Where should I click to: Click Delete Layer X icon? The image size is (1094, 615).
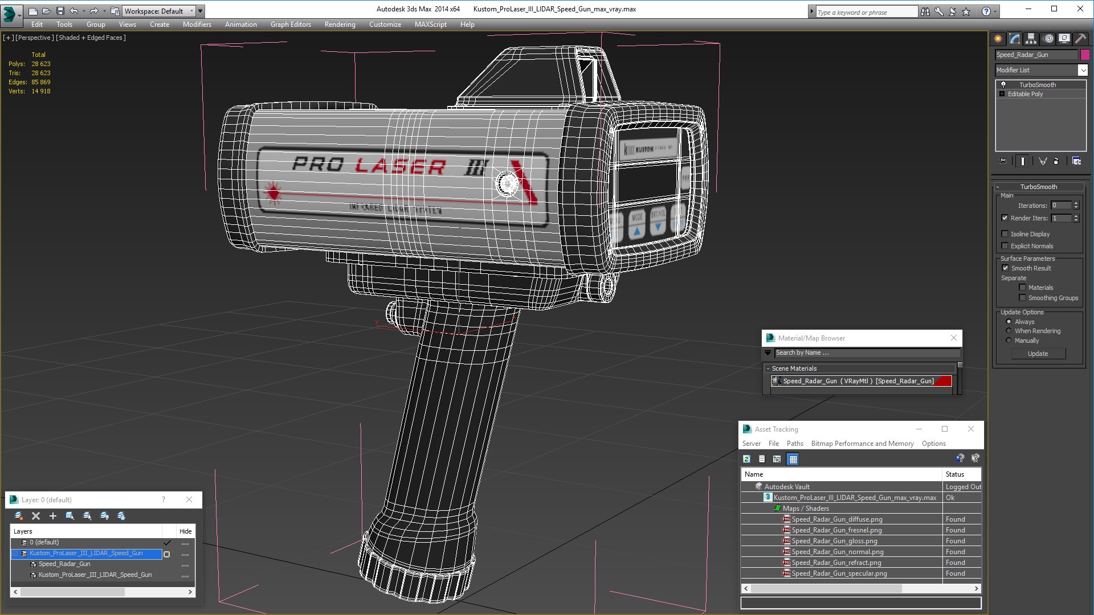pos(36,516)
